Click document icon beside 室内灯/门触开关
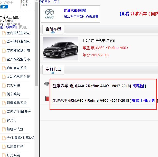The image size is (158, 157). (x=4, y=112)
